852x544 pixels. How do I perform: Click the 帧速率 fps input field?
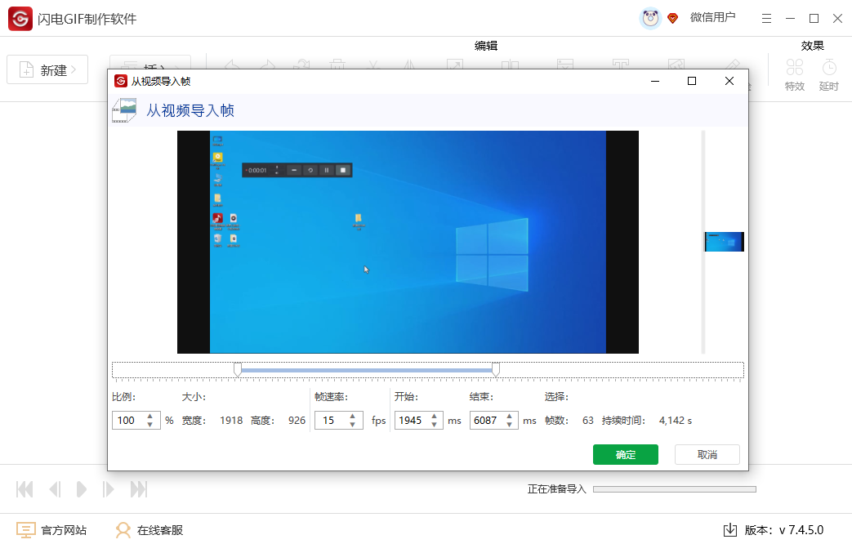coord(330,421)
